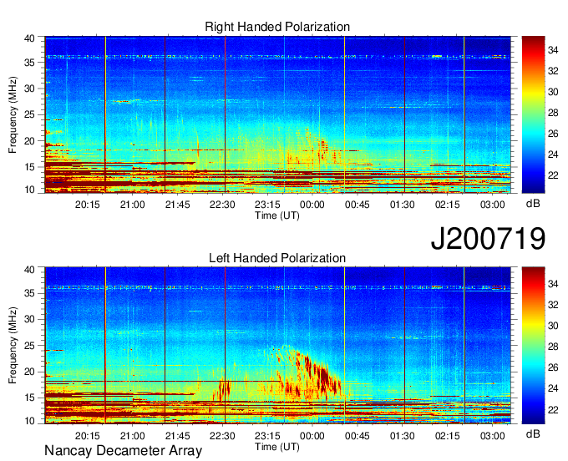The image size is (568, 461).
Task: Click the 23:15 tick on lower time axis
Action: tap(267, 436)
